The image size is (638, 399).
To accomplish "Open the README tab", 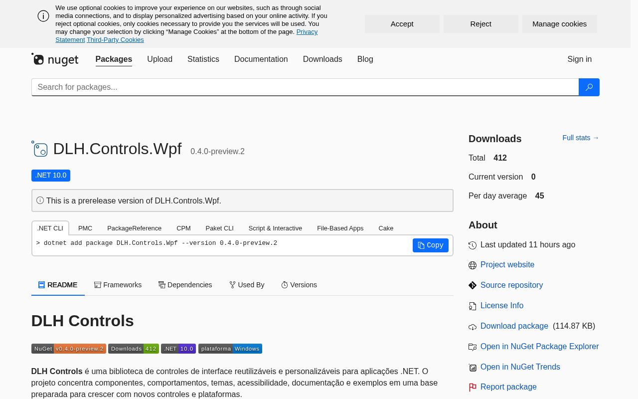I will (x=58, y=285).
